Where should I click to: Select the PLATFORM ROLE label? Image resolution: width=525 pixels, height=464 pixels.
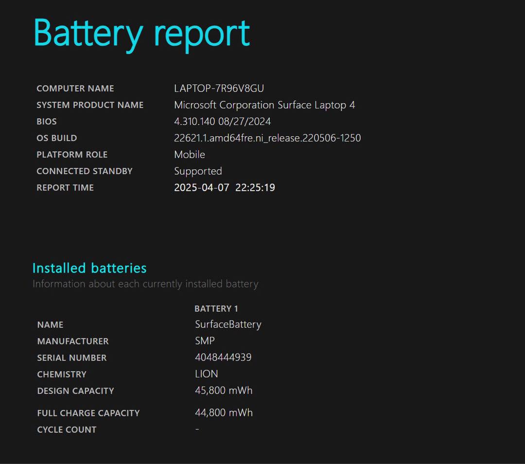[72, 155]
